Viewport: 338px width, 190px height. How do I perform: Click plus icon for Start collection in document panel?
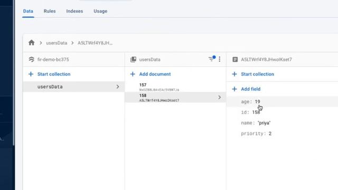(x=234, y=74)
